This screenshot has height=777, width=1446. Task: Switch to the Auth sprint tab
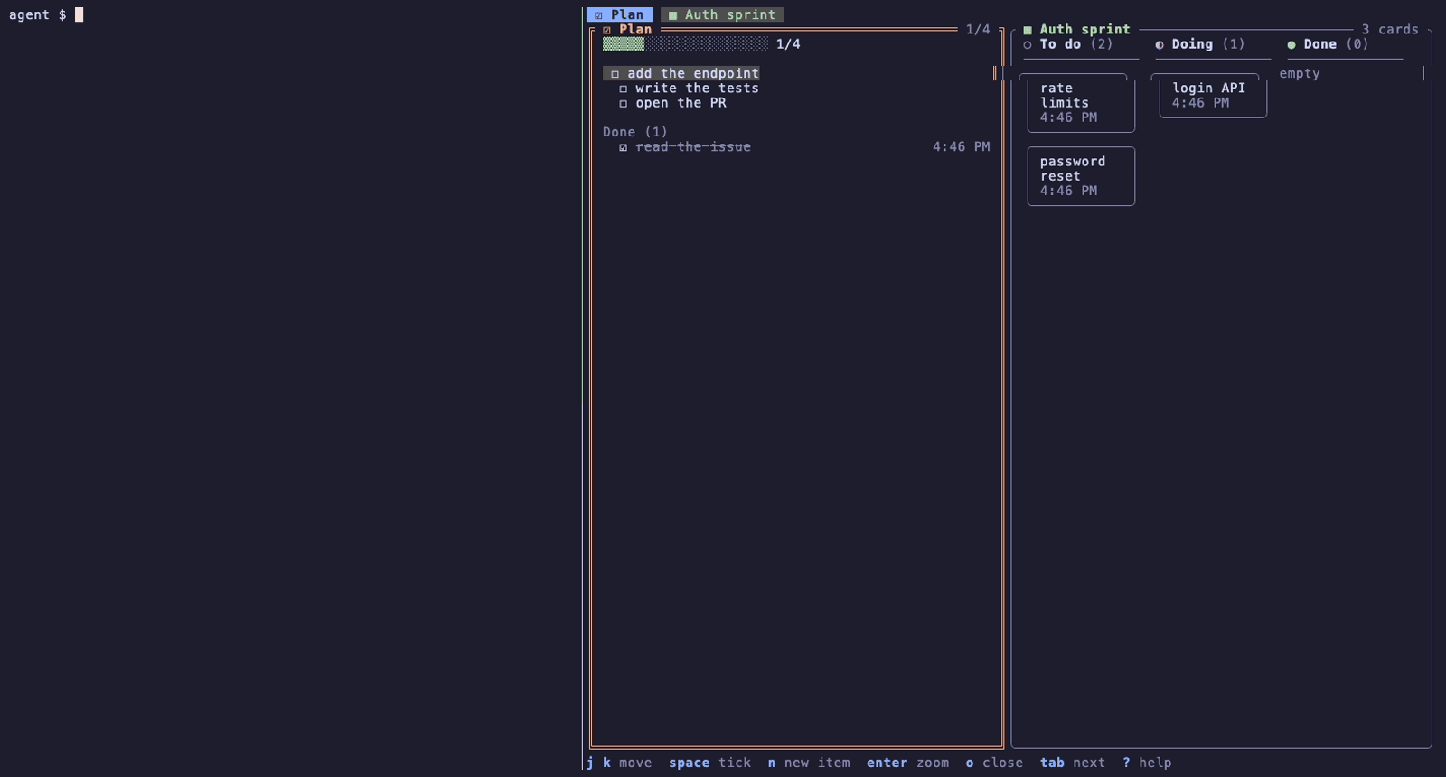point(722,14)
